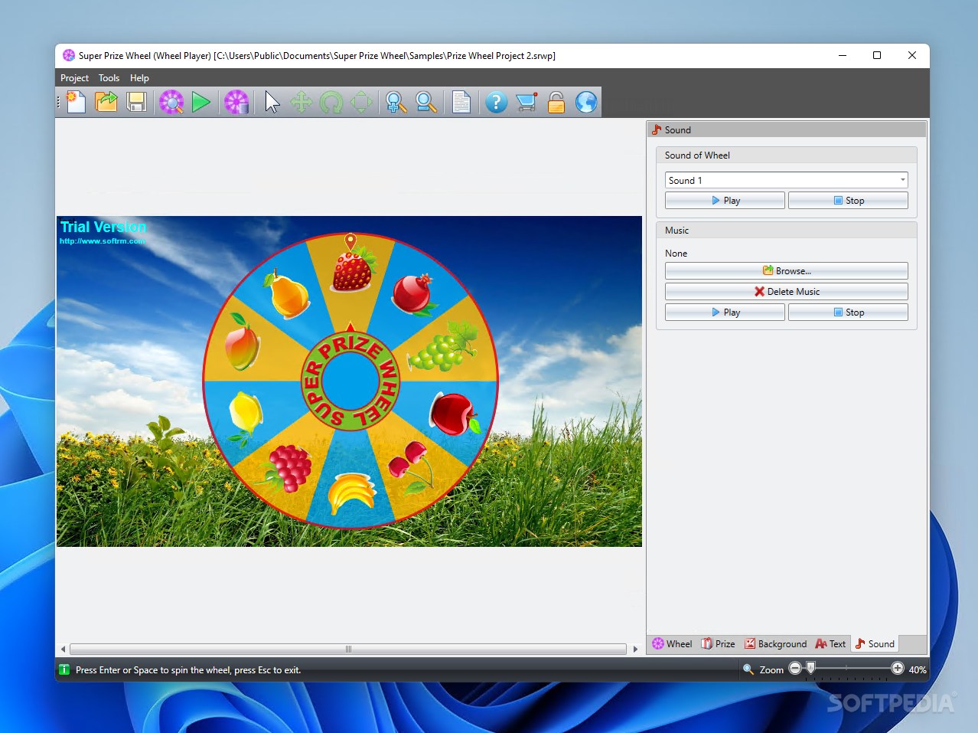Viewport: 978px width, 733px height.
Task: Click the zoom slider handle
Action: coord(810,668)
